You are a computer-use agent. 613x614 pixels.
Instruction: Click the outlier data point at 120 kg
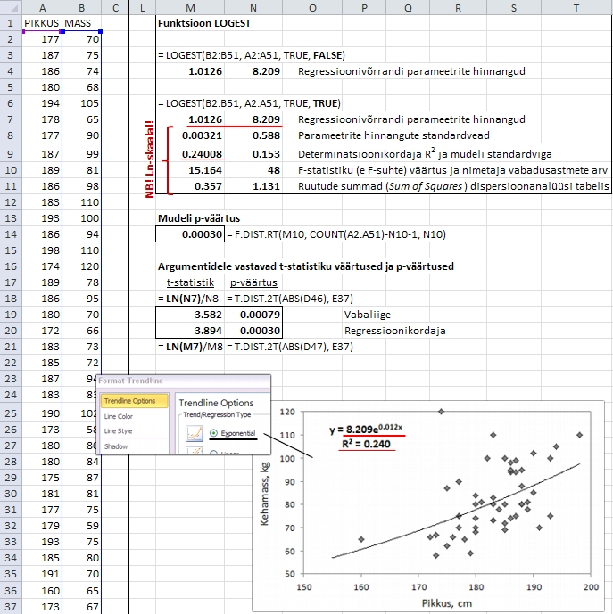(441, 412)
